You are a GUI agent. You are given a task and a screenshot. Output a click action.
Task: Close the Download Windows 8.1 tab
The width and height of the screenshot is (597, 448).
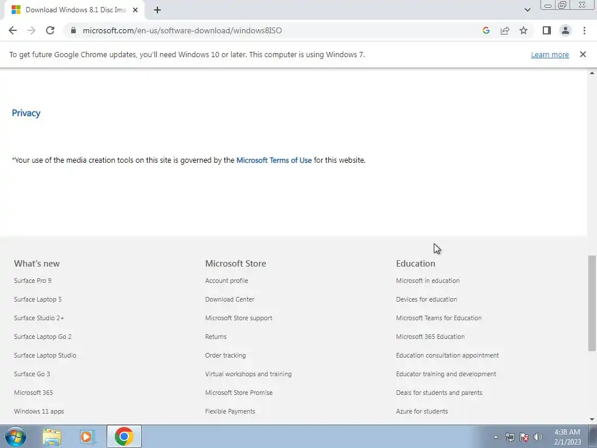click(x=135, y=10)
